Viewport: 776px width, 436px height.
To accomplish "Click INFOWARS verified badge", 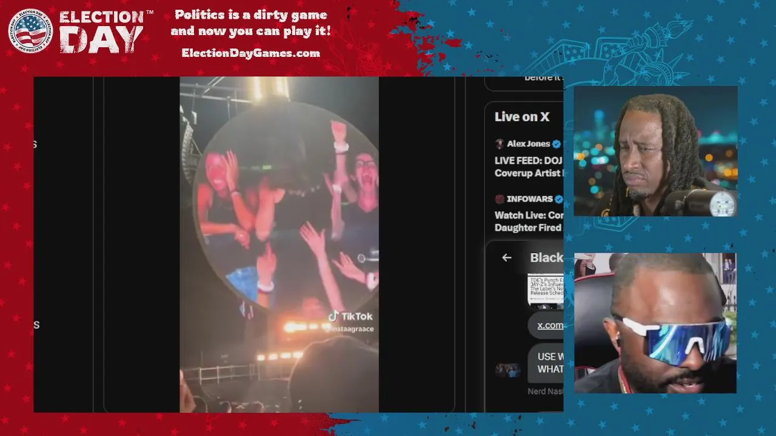I will 559,199.
